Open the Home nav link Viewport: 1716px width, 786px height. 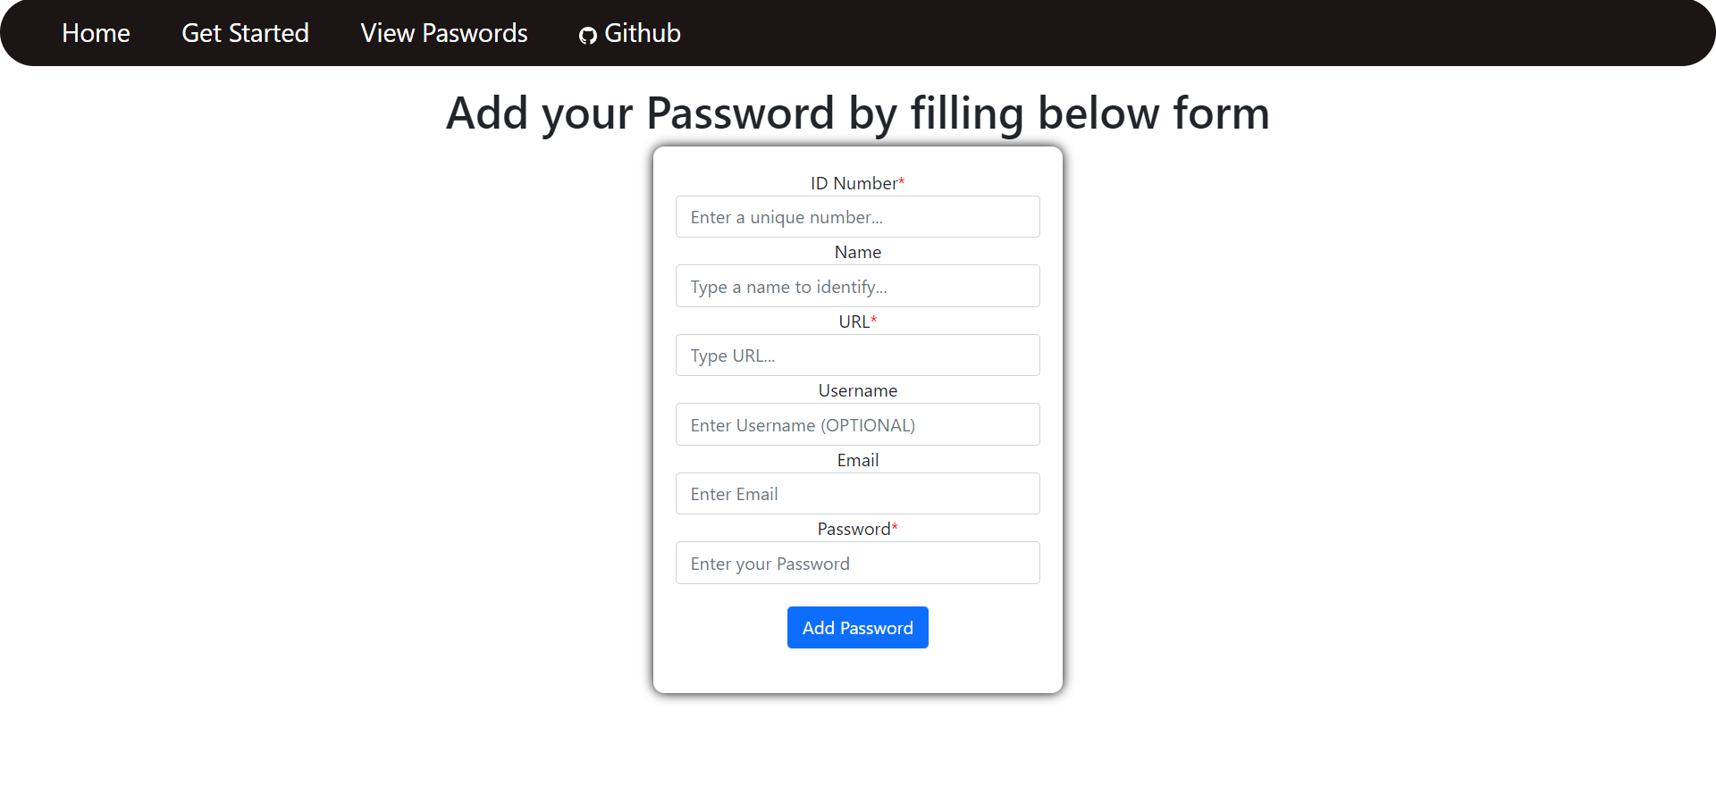click(96, 33)
